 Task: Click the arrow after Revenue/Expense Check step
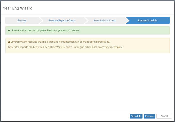tap(84, 20)
